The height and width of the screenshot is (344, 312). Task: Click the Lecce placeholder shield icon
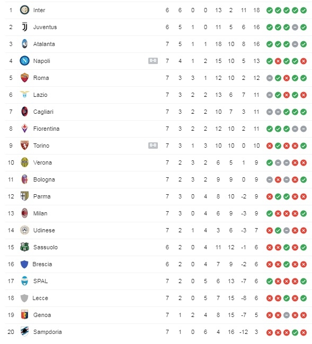click(x=24, y=298)
